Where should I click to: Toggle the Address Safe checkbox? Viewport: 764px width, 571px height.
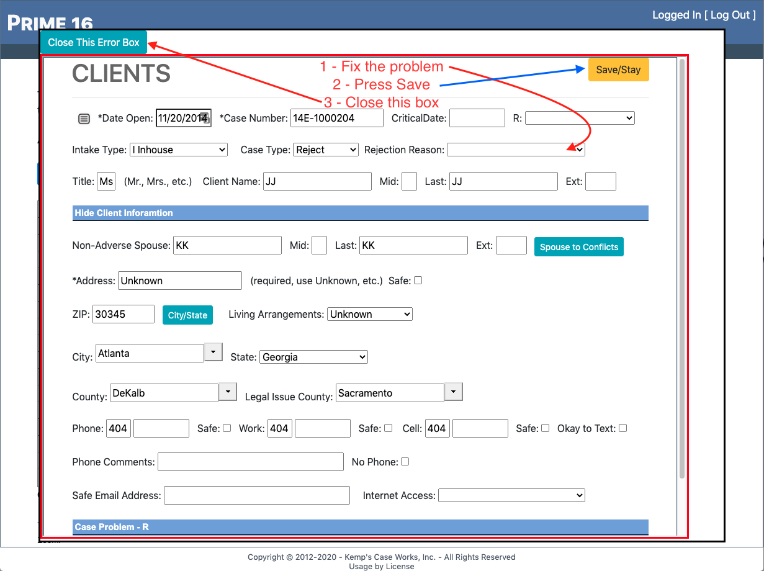pos(418,281)
